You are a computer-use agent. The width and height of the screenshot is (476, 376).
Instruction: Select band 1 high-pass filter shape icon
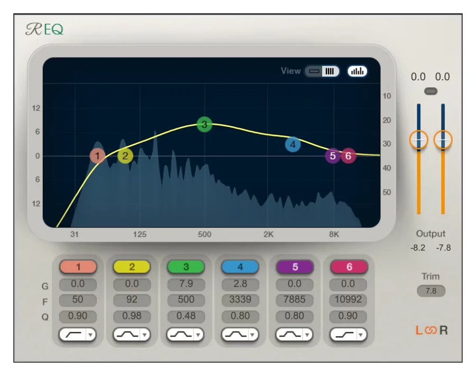point(73,335)
